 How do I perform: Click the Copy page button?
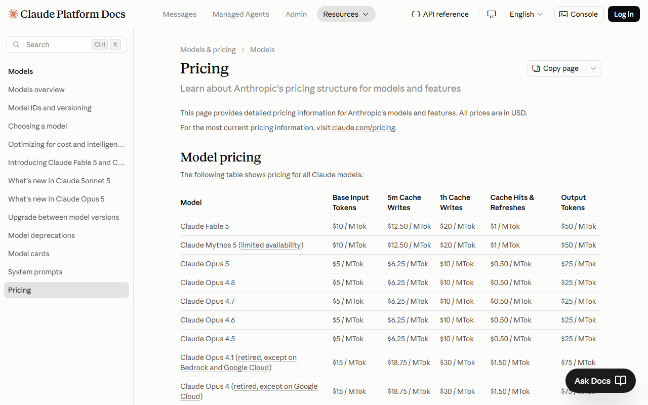pyautogui.click(x=556, y=68)
